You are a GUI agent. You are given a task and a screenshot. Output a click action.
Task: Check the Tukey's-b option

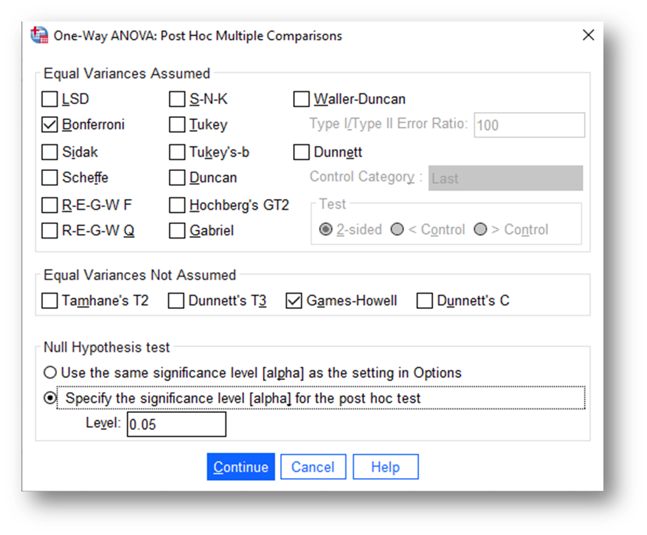177,152
